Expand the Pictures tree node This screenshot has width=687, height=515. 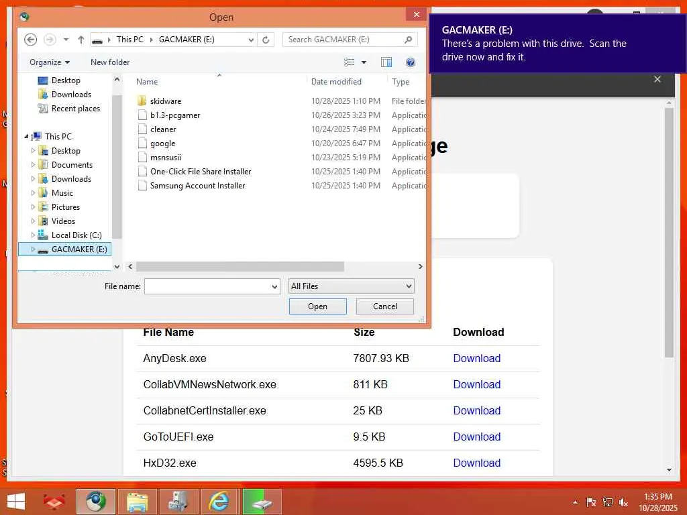point(33,207)
